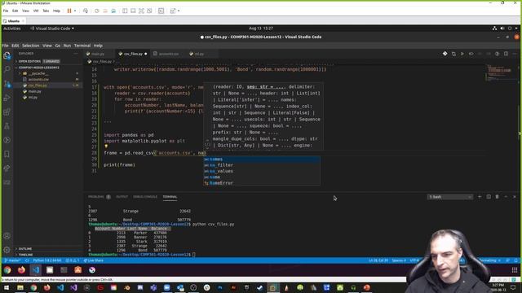Open Show Applications grid in Ubuntu dock
Image resolution: width=522 pixels, height=293 pixels.
(515, 269)
